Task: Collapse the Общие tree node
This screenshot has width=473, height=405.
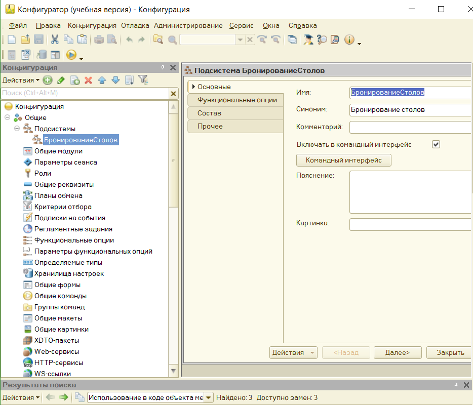Action: pos(7,117)
